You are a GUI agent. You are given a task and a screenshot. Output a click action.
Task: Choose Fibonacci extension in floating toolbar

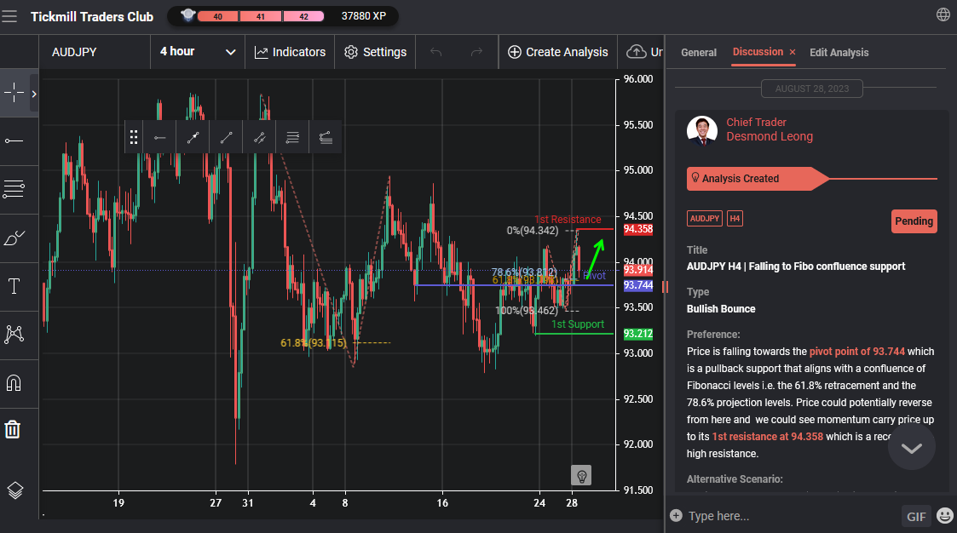326,137
